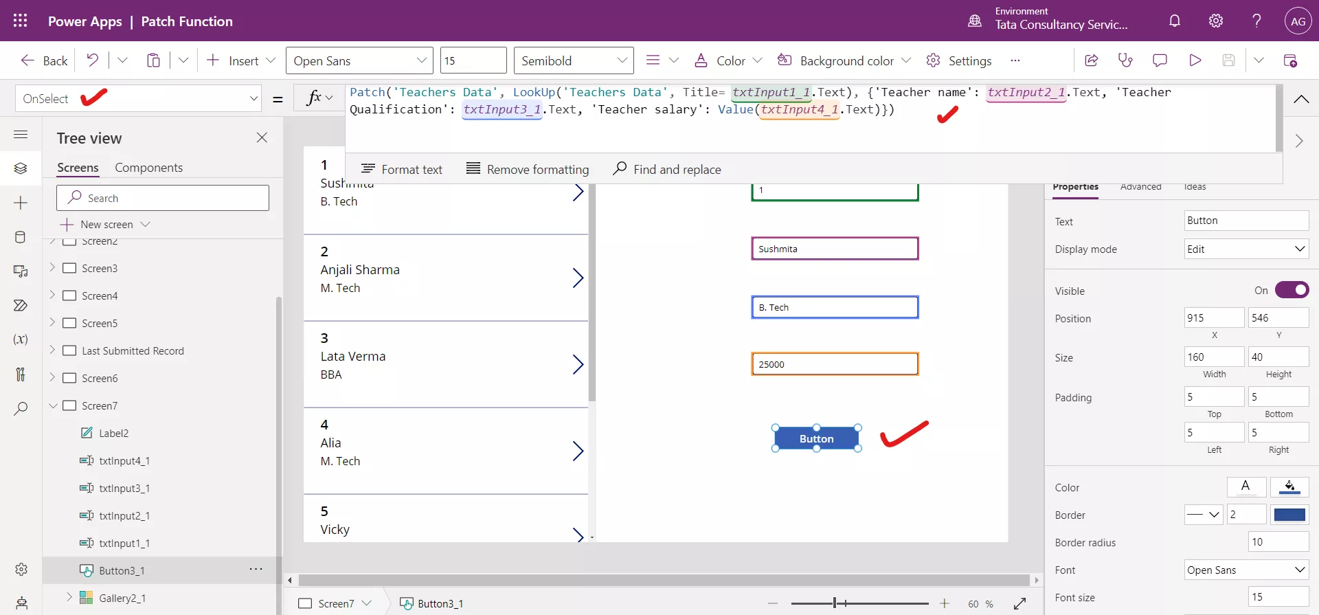Open the Insert menu
1319x615 pixels.
pos(241,60)
